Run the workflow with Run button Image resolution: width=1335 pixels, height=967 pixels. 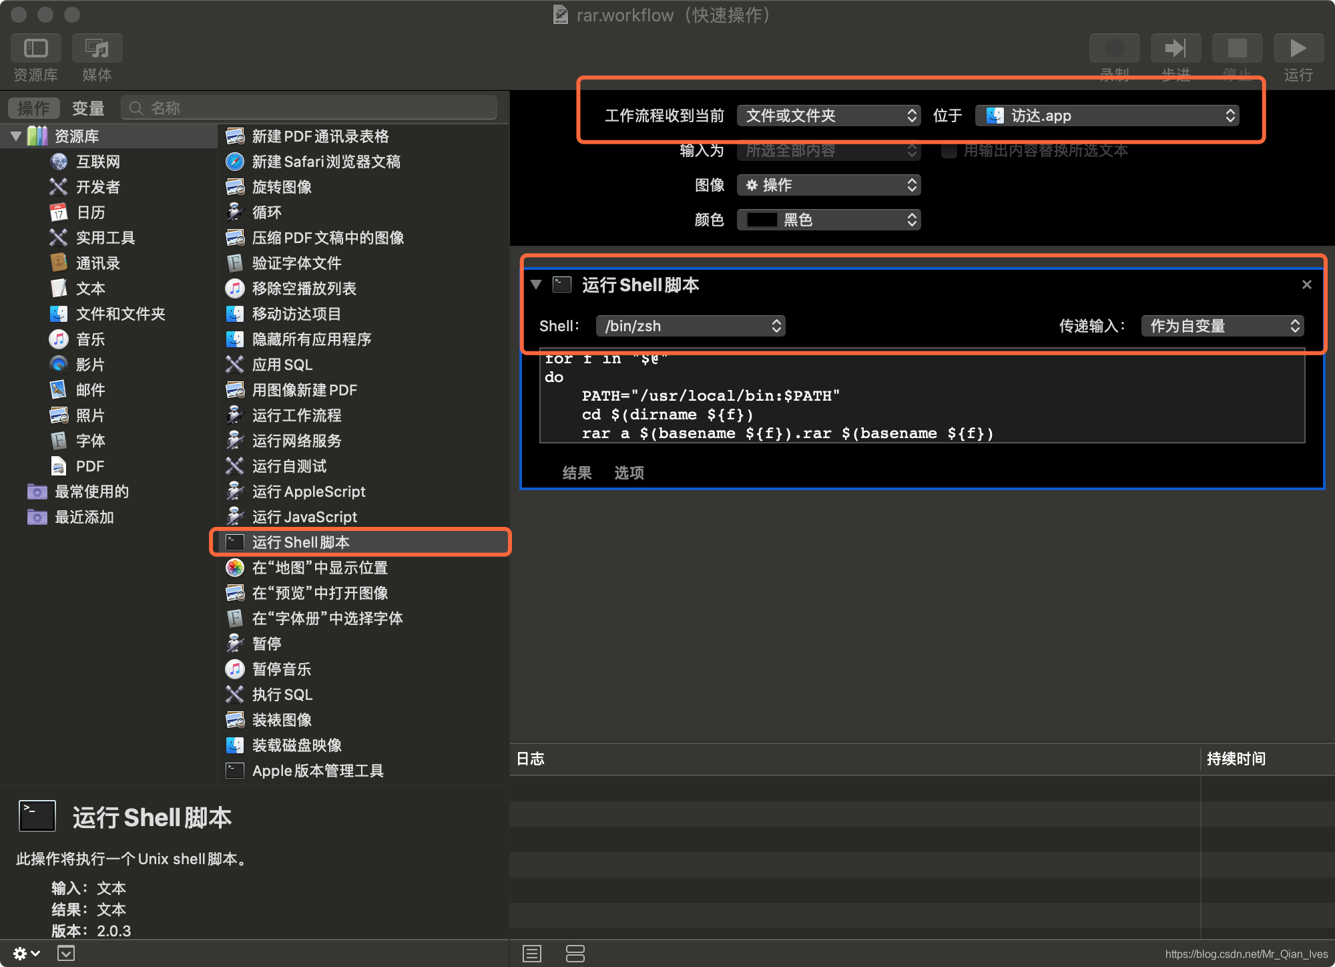tap(1299, 48)
